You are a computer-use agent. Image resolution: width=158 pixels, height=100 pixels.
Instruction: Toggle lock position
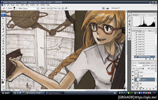141,68
